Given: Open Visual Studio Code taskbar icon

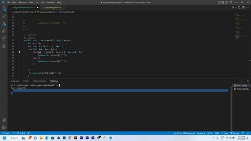Looking at the screenshot, I should click(110, 138).
